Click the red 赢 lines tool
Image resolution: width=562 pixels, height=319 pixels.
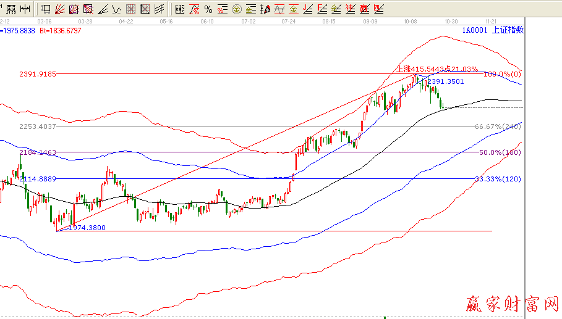(x=364, y=9)
